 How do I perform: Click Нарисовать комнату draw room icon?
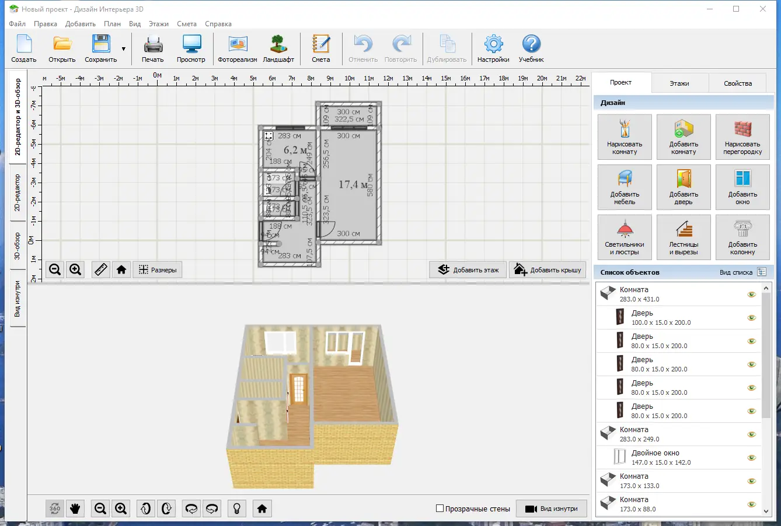(x=625, y=136)
